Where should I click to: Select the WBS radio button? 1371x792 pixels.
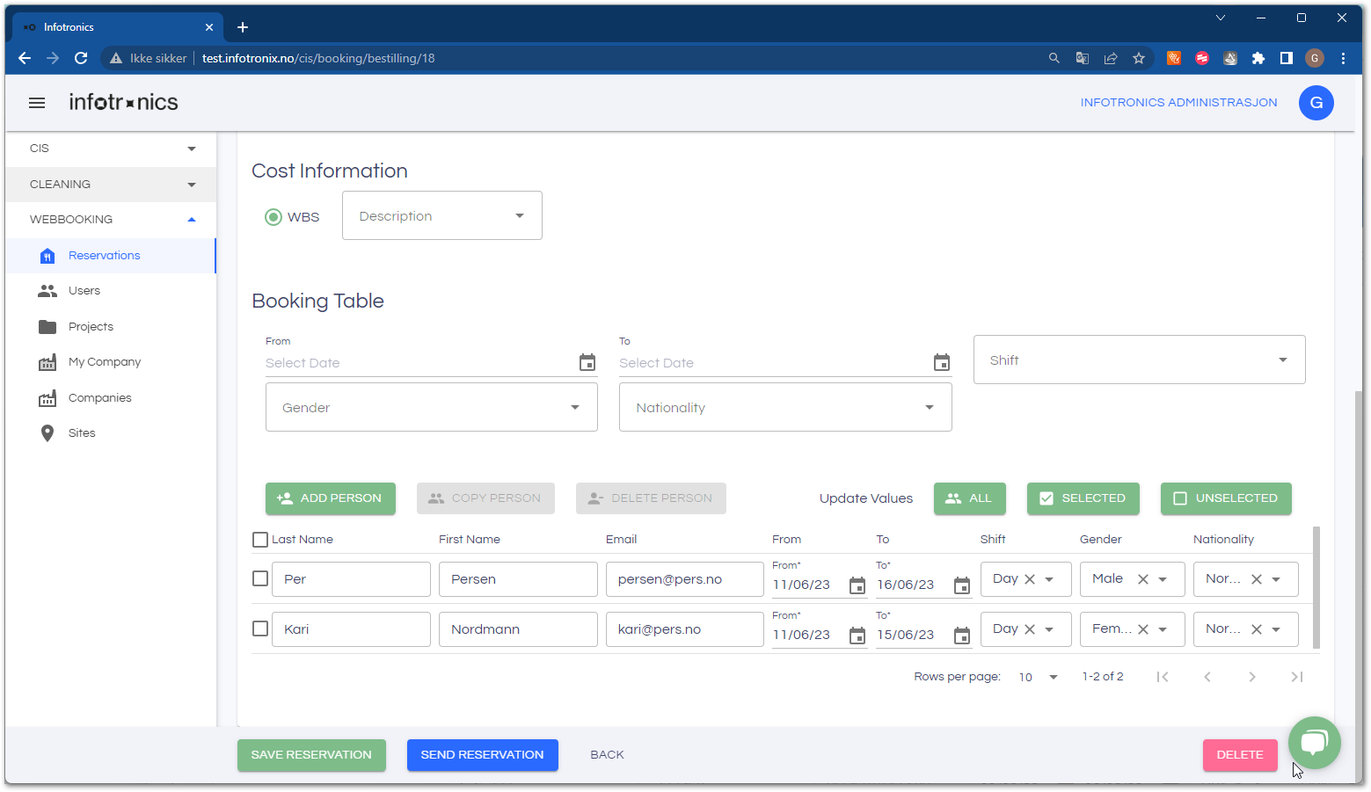coord(273,216)
